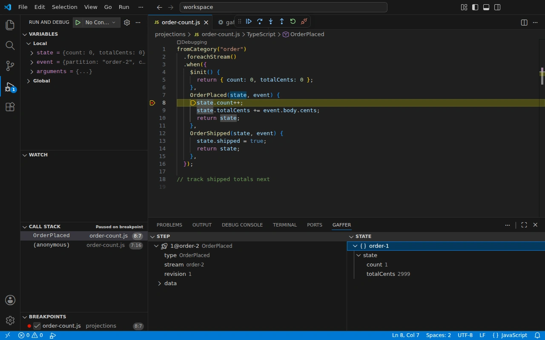Open Run and Debug more actions menu
This screenshot has width=545, height=340.
(138, 23)
